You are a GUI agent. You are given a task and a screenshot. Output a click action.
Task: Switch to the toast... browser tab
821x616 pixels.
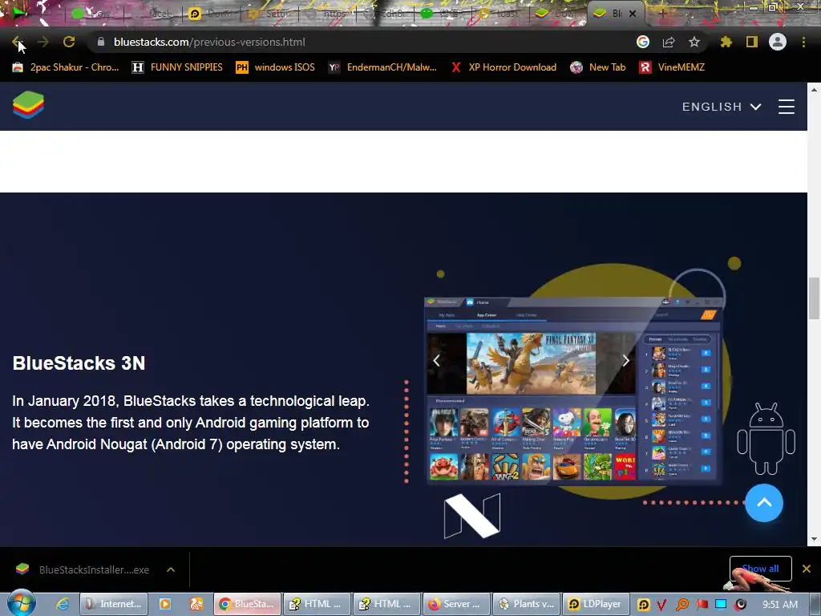tap(499, 14)
